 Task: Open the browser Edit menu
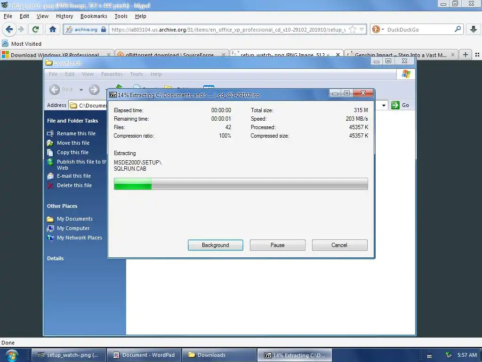24,16
